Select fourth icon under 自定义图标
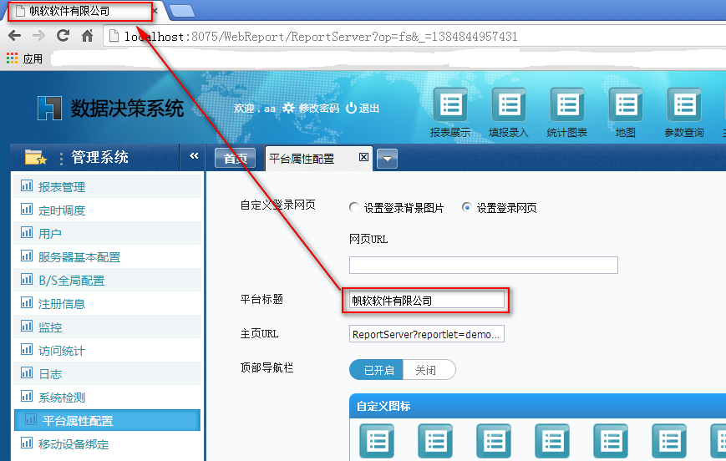The height and width of the screenshot is (461, 726). click(x=552, y=441)
